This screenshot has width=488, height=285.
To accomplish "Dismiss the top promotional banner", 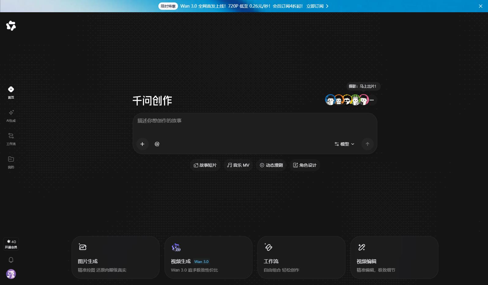I will point(480,6).
